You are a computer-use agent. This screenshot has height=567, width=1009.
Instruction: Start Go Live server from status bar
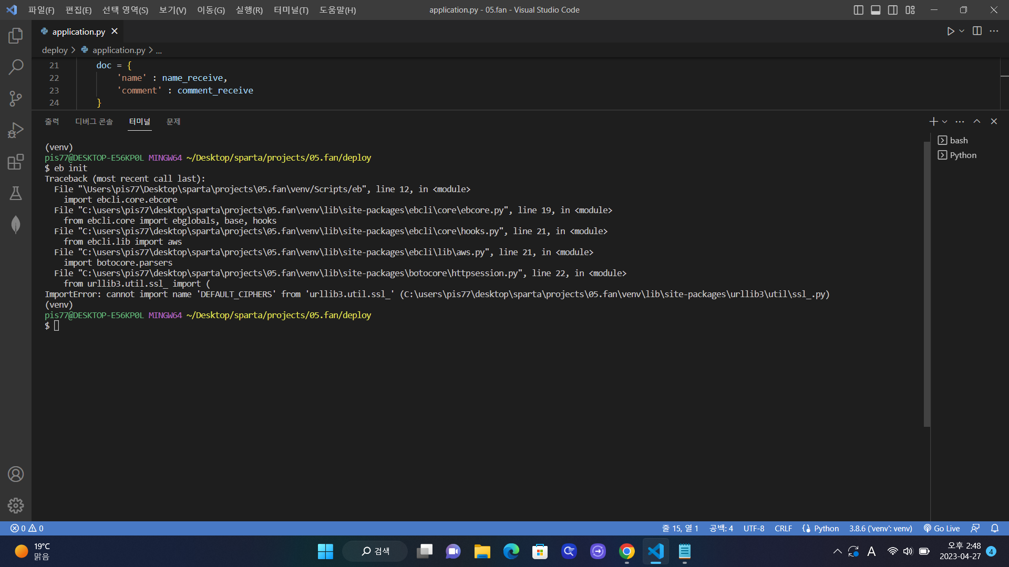pyautogui.click(x=942, y=529)
